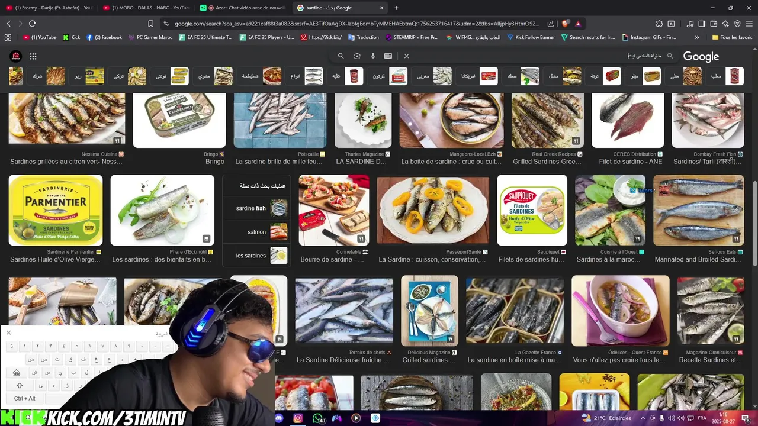This screenshot has height=426, width=758.
Task: Open Connétable Bringo sardine tin image
Action: coord(179,120)
